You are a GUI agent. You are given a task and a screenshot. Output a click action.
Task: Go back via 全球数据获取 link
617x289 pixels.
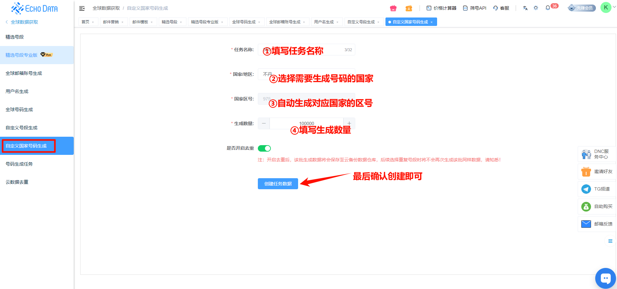click(24, 22)
